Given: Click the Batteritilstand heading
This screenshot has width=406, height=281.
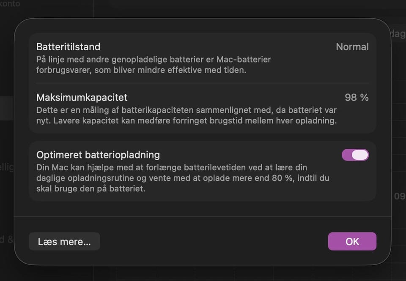Looking at the screenshot, I should (68, 46).
